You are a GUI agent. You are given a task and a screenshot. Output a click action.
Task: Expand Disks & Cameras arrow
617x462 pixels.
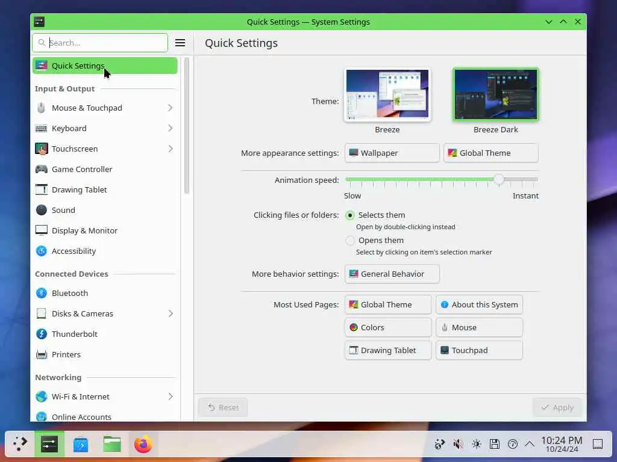pos(170,313)
